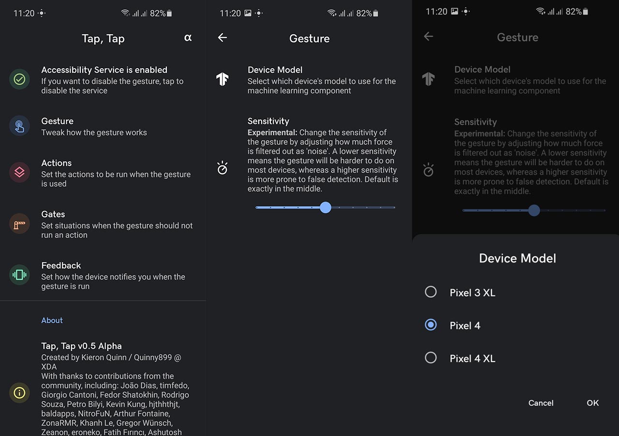This screenshot has height=436, width=619.
Task: Click Pixel 4 XL label text
Action: tap(472, 359)
